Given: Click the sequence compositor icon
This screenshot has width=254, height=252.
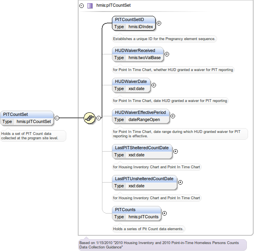Looking at the screenshot, I should [90, 118].
